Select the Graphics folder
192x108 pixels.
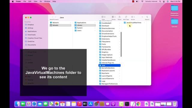click(109, 52)
